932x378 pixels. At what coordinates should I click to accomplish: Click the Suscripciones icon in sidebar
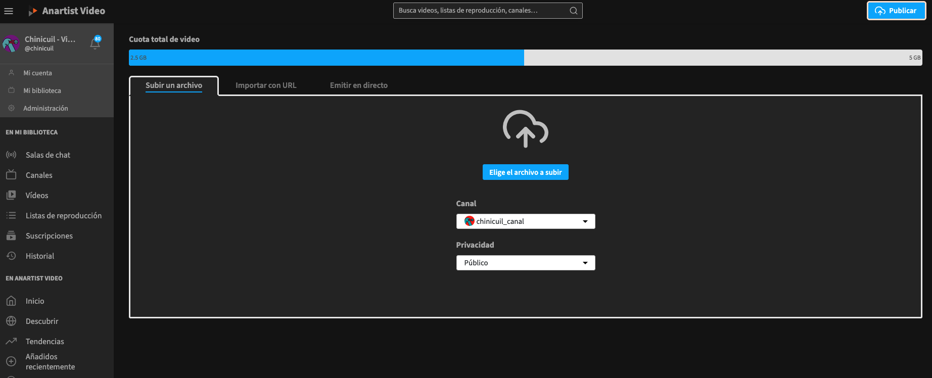(11, 235)
